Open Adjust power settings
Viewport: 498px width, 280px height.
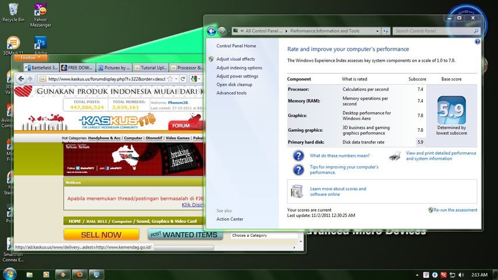coord(237,76)
